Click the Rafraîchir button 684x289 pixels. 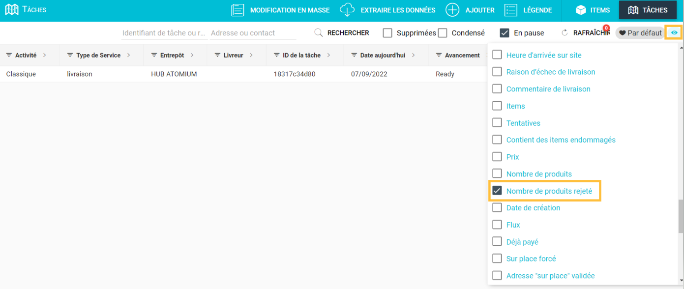coord(586,33)
